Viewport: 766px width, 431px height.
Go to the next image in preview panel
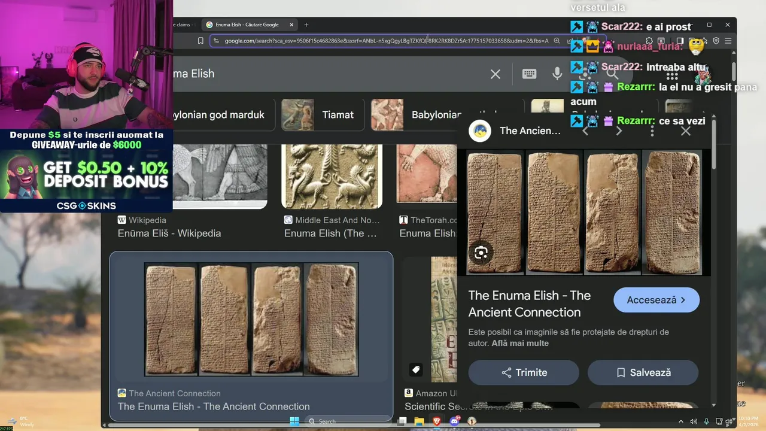619,130
